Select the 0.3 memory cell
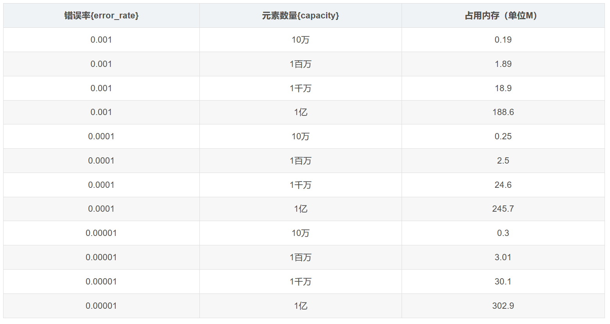Screen dimensions: 610x324 point(503,233)
